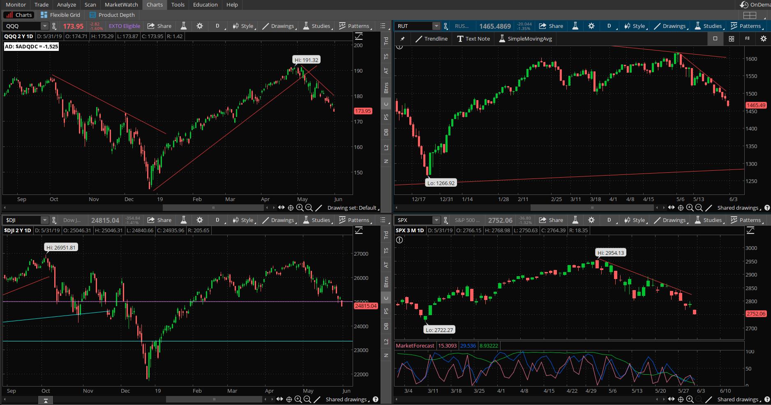Screen dimensions: 771x405
Task: Click help question mark under RUT chart
Action: pos(767,208)
